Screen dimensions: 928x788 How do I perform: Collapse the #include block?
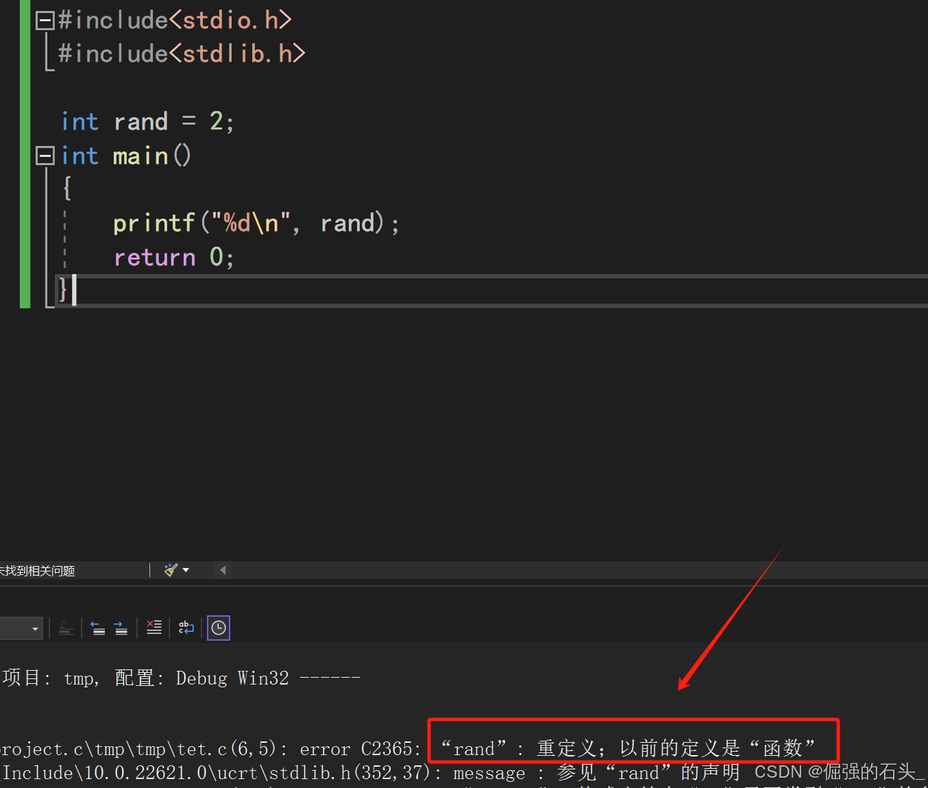click(45, 21)
